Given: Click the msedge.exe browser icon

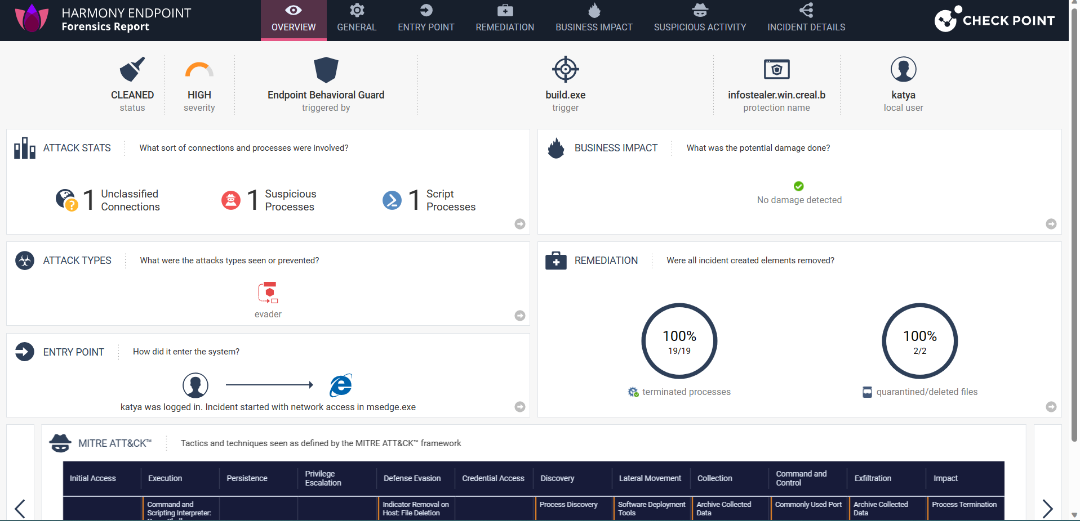Looking at the screenshot, I should coord(341,385).
